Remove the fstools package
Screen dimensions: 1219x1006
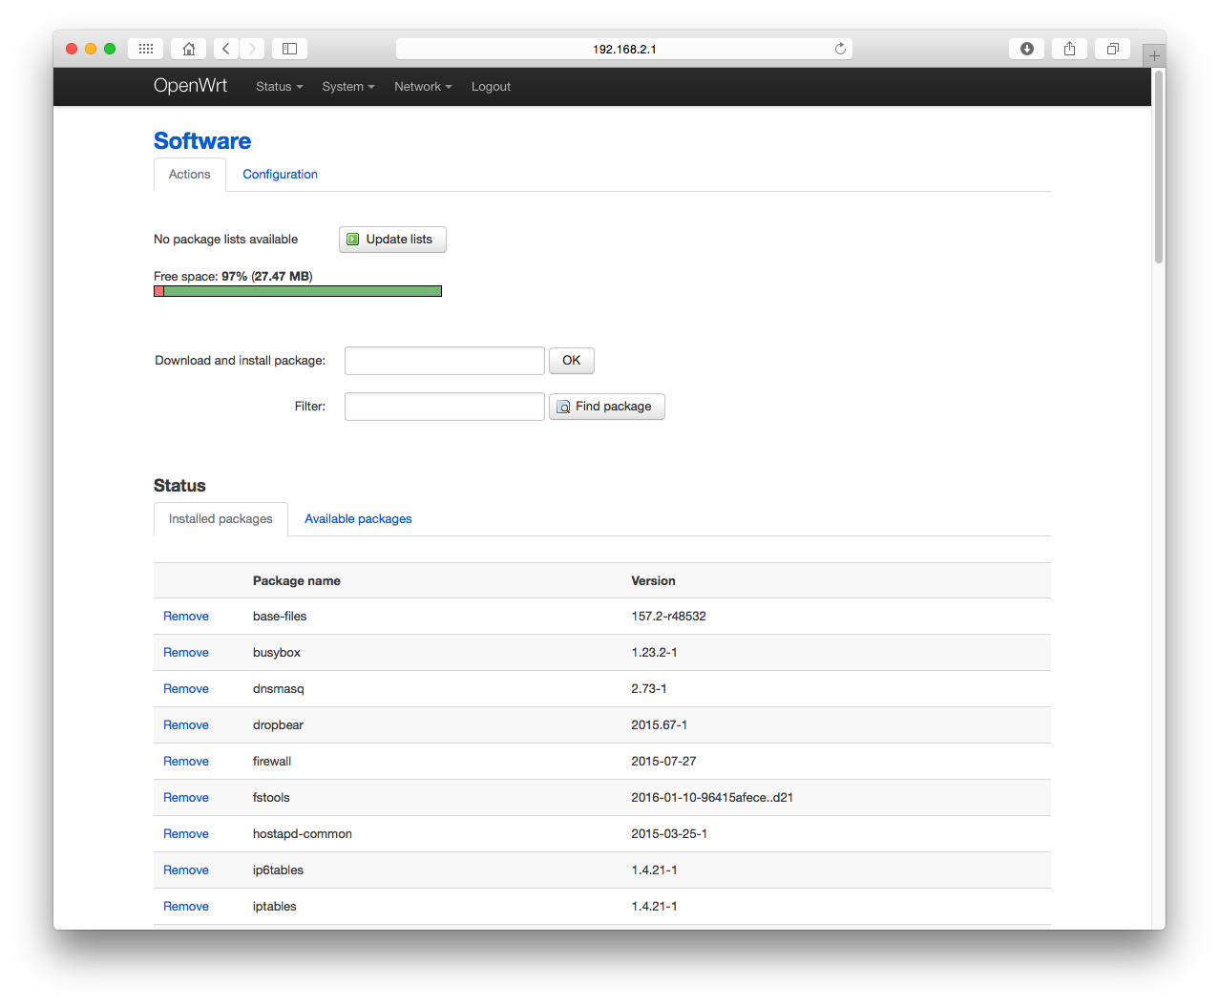[186, 798]
